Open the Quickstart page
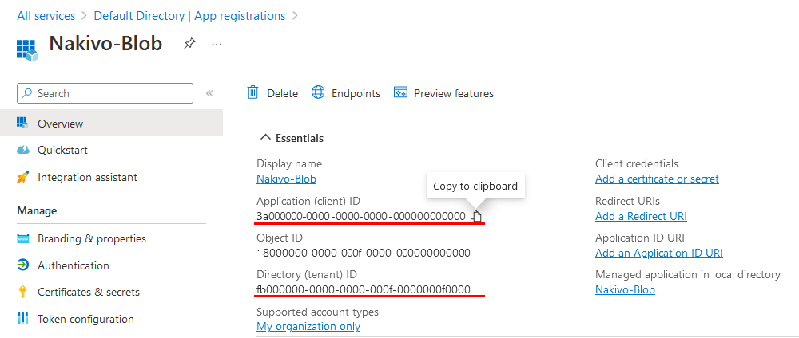 coord(62,150)
